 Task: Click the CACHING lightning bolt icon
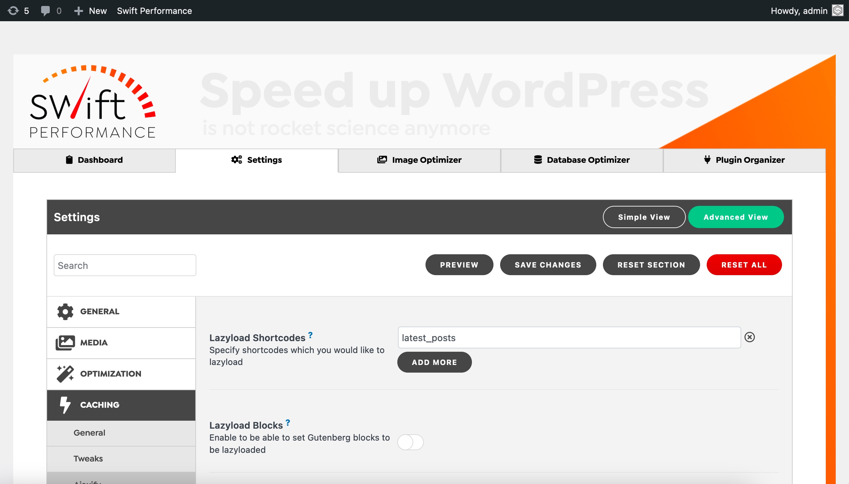pyautogui.click(x=64, y=404)
